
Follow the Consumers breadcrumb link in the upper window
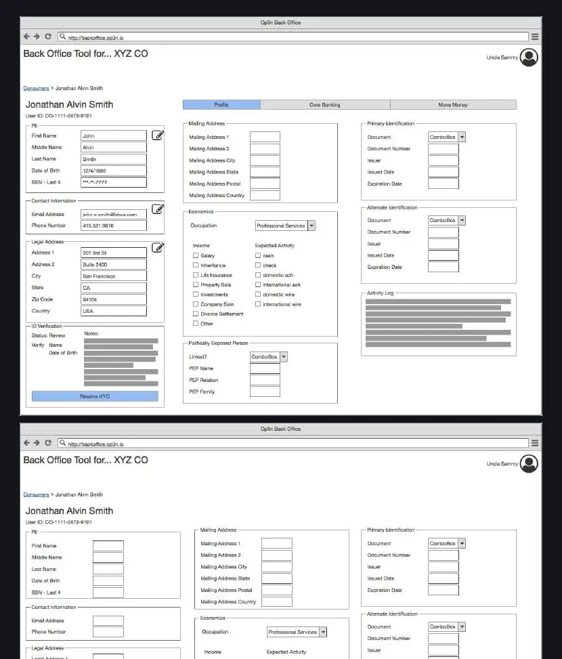point(36,89)
